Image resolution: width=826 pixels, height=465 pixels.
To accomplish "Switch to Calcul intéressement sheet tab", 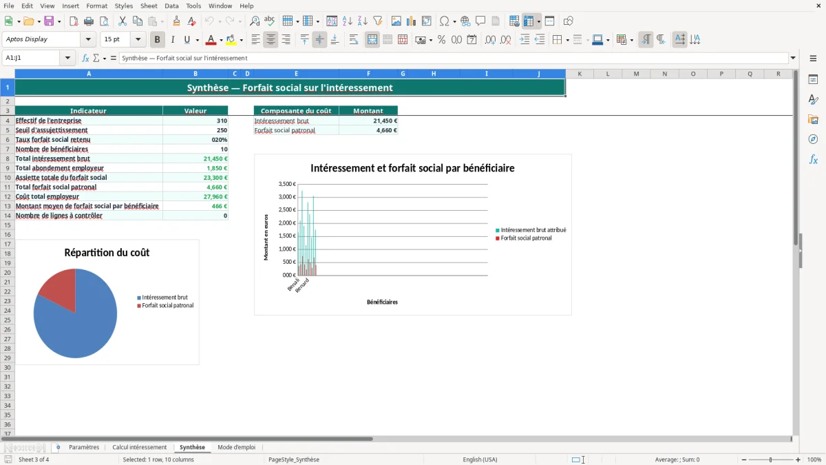I will [x=140, y=447].
